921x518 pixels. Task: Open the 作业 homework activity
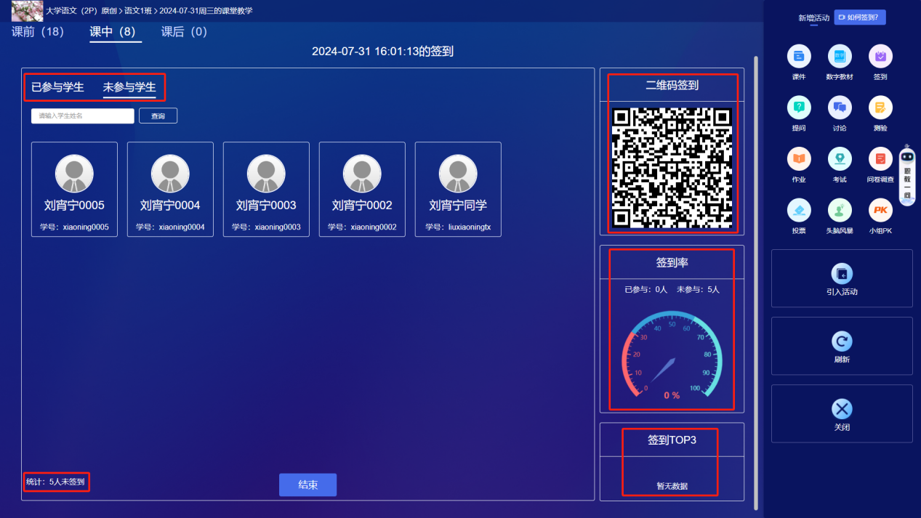click(x=799, y=160)
